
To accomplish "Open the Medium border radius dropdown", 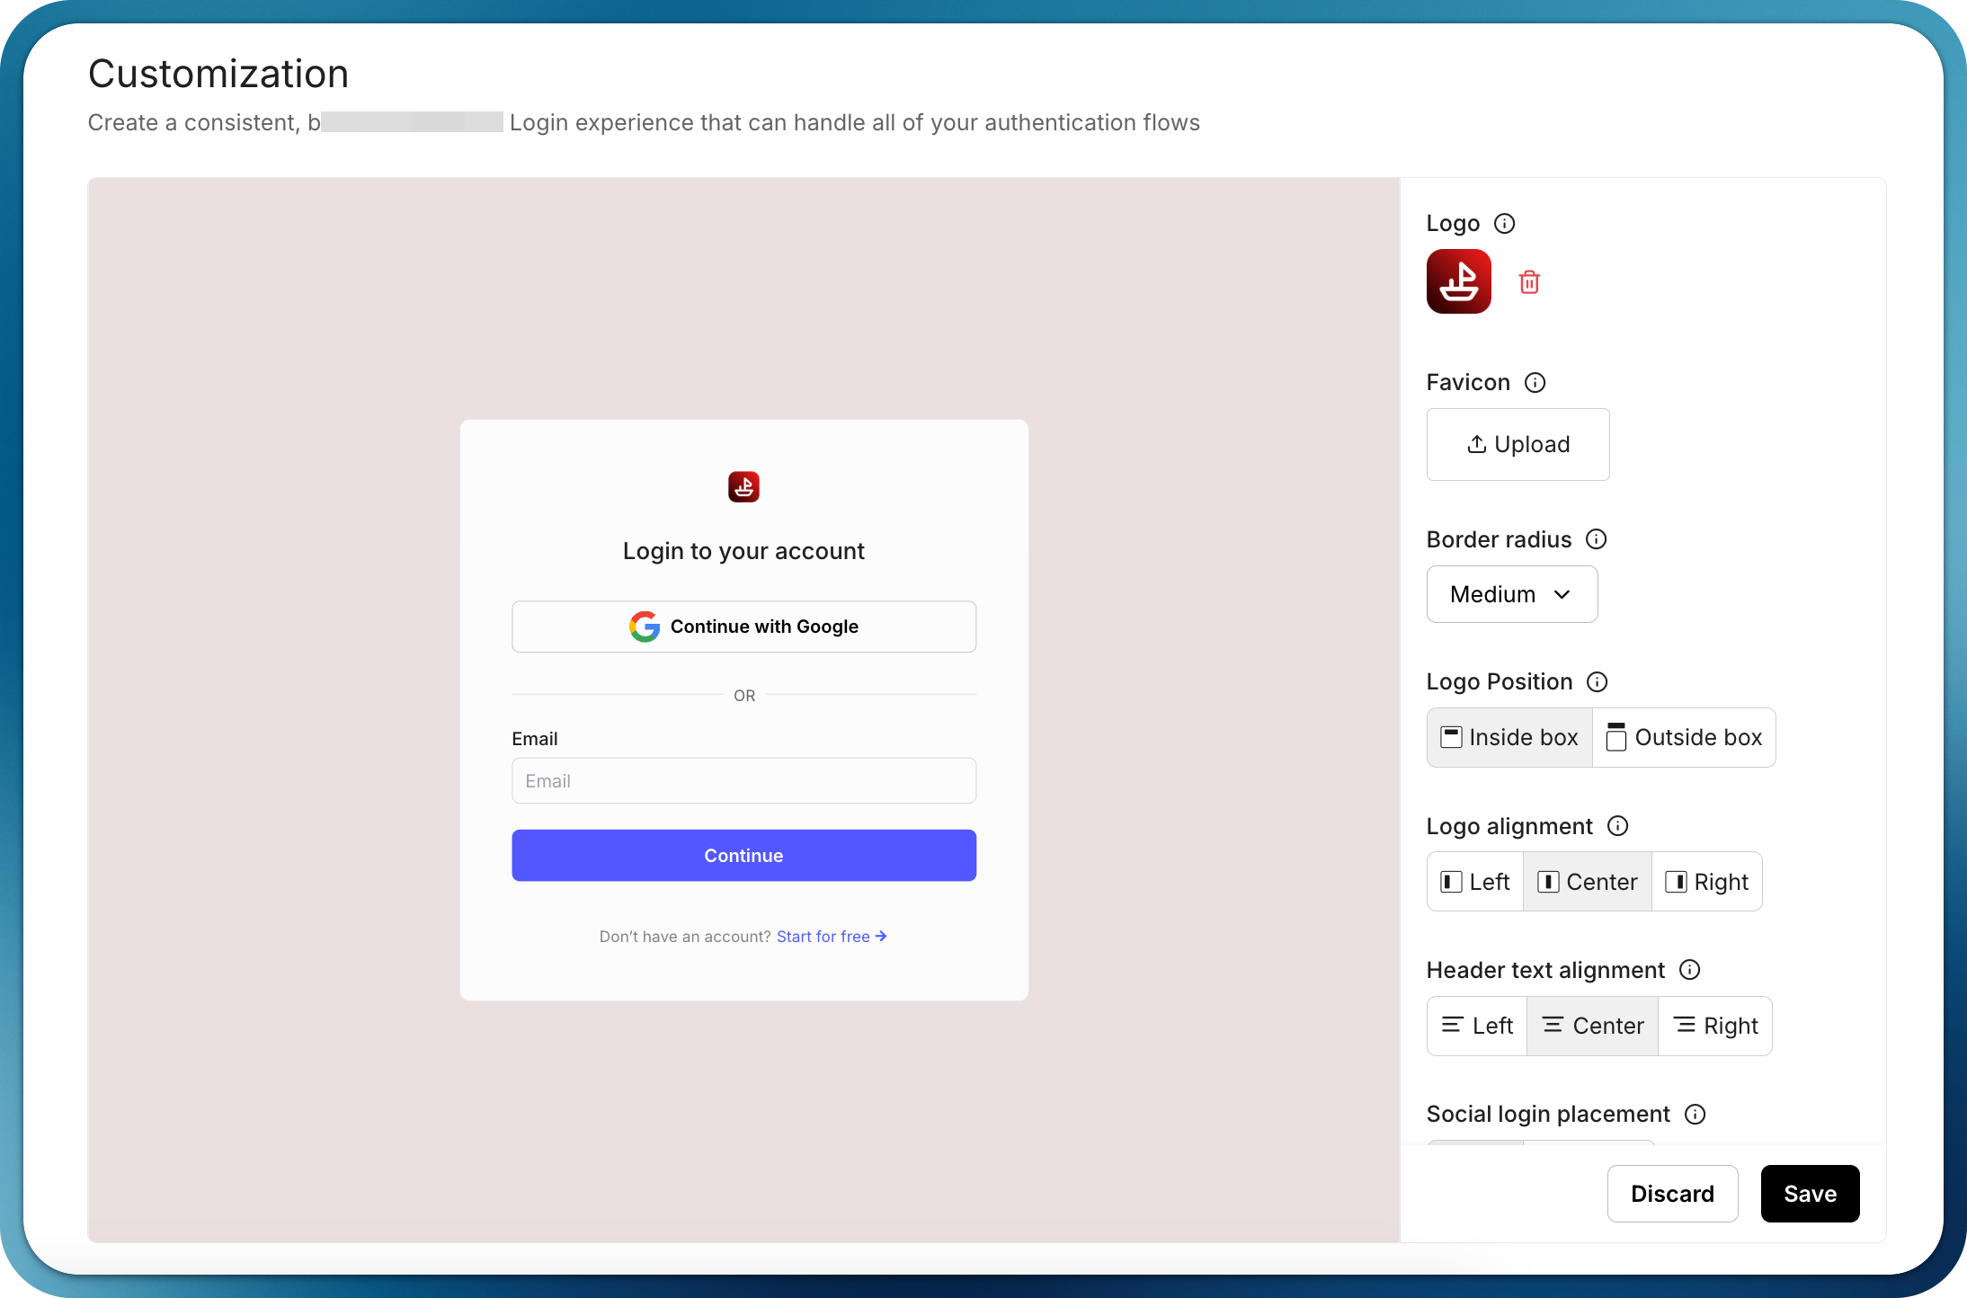I will click(x=1511, y=594).
